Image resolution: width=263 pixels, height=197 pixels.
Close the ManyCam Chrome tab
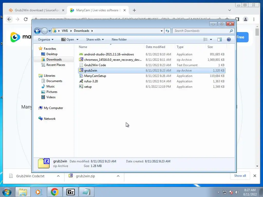pyautogui.click(x=125, y=10)
